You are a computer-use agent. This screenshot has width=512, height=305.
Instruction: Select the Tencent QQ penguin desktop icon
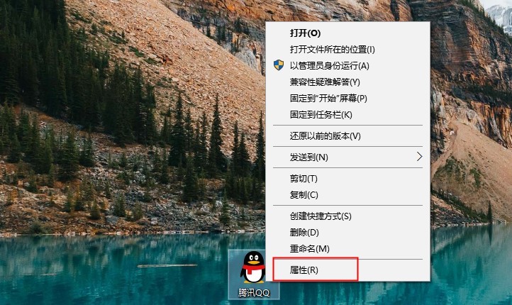pyautogui.click(x=252, y=267)
